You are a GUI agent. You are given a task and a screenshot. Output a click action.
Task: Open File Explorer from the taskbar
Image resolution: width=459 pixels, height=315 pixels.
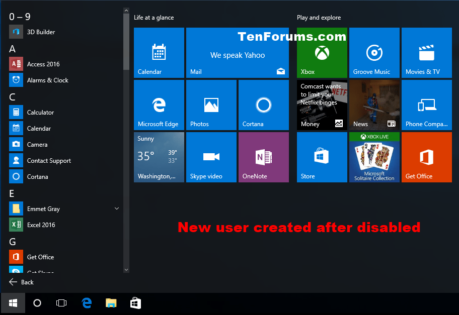click(111, 303)
